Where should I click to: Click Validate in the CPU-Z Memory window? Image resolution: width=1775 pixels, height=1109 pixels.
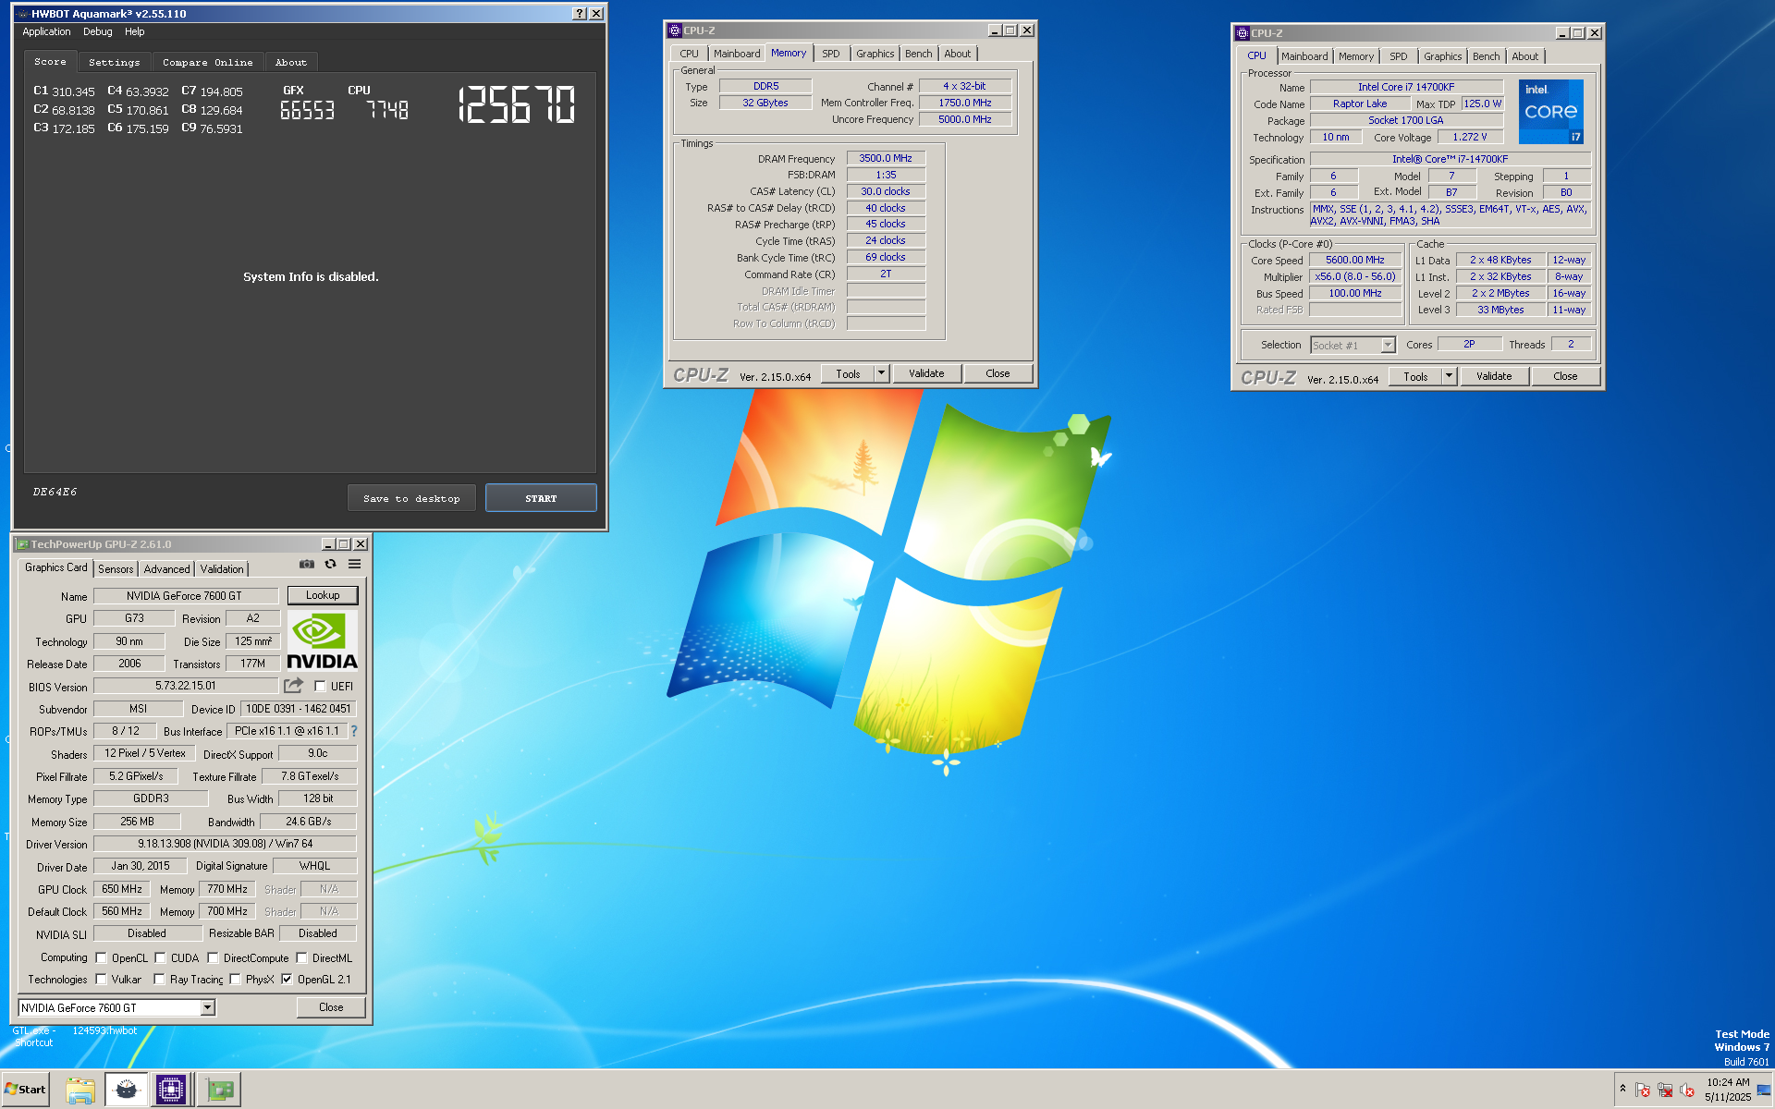[x=926, y=373]
